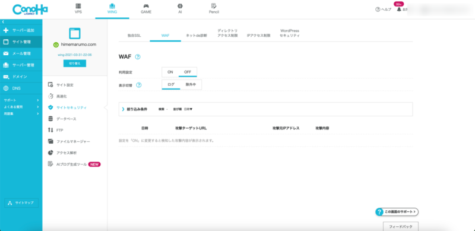Click フィードバック button
This screenshot has height=231, width=475.
click(x=400, y=226)
